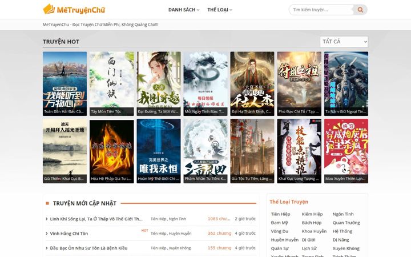Open the 1083 chương chapter link

(x=219, y=219)
